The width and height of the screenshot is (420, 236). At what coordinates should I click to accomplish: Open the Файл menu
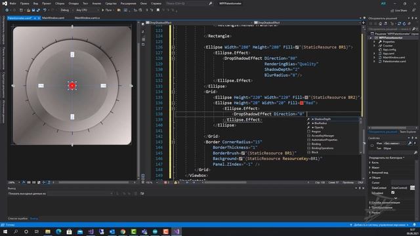click(x=12, y=3)
